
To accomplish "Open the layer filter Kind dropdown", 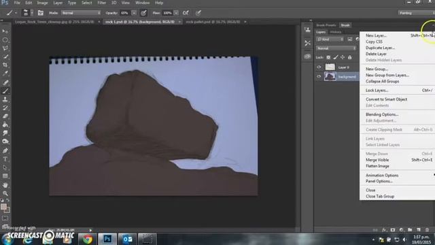I will click(330, 39).
